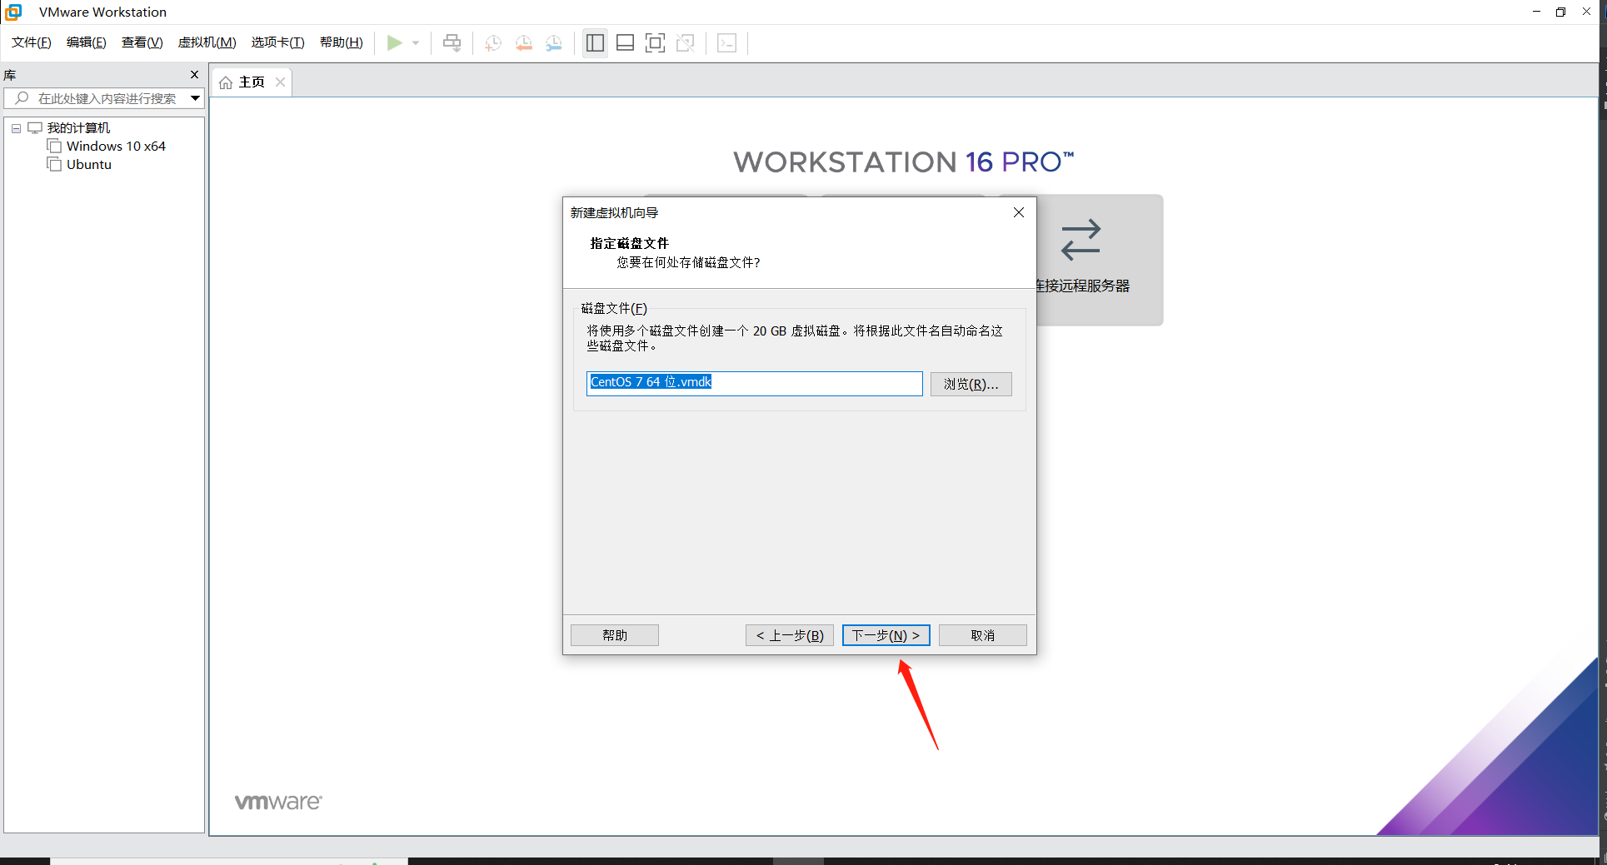Enter full screen mode icon
This screenshot has width=1607, height=865.
pyautogui.click(x=656, y=43)
